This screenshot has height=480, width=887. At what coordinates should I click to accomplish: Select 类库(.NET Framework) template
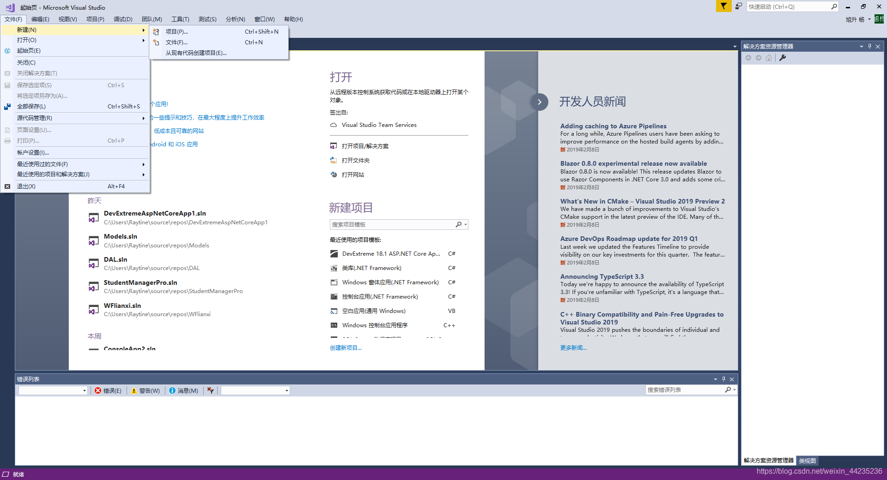point(393,268)
